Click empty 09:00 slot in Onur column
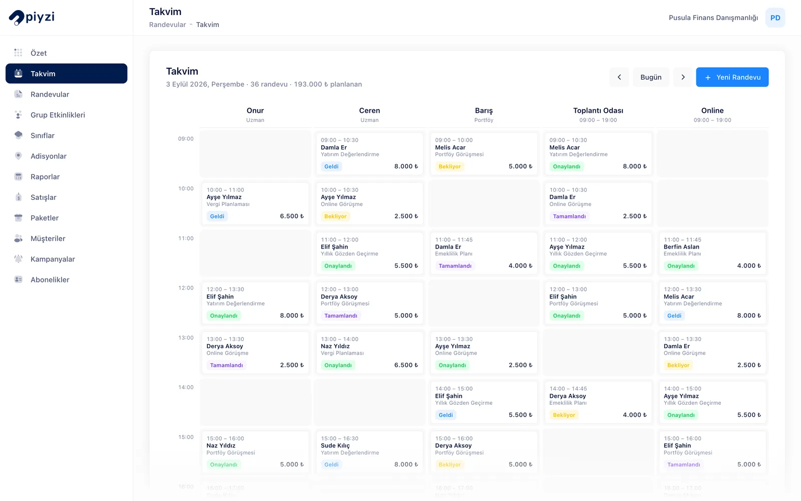801x501 pixels. click(255, 154)
